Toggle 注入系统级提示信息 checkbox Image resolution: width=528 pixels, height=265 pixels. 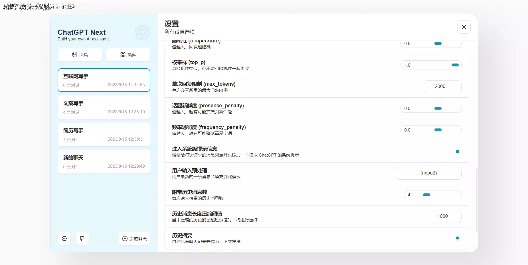457,151
